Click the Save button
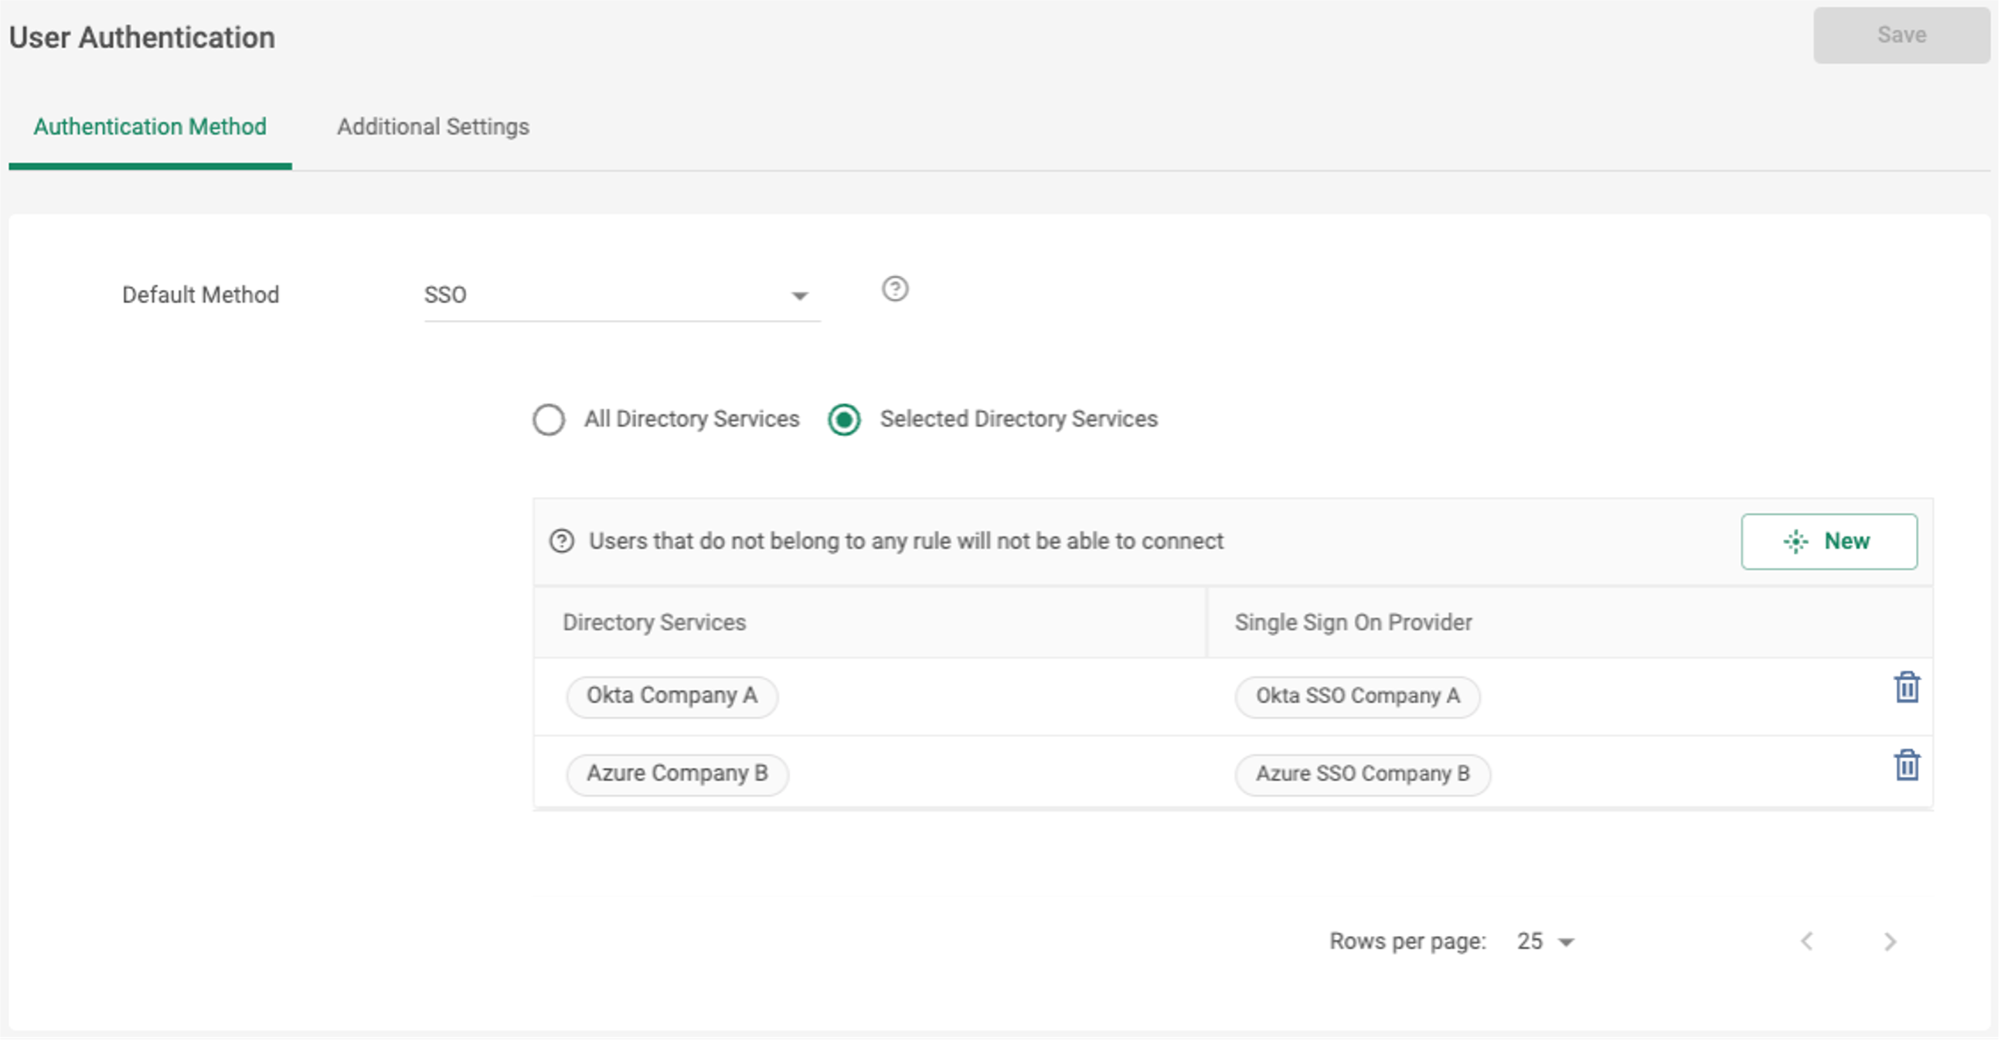This screenshot has height=1041, width=2001. (x=1901, y=34)
